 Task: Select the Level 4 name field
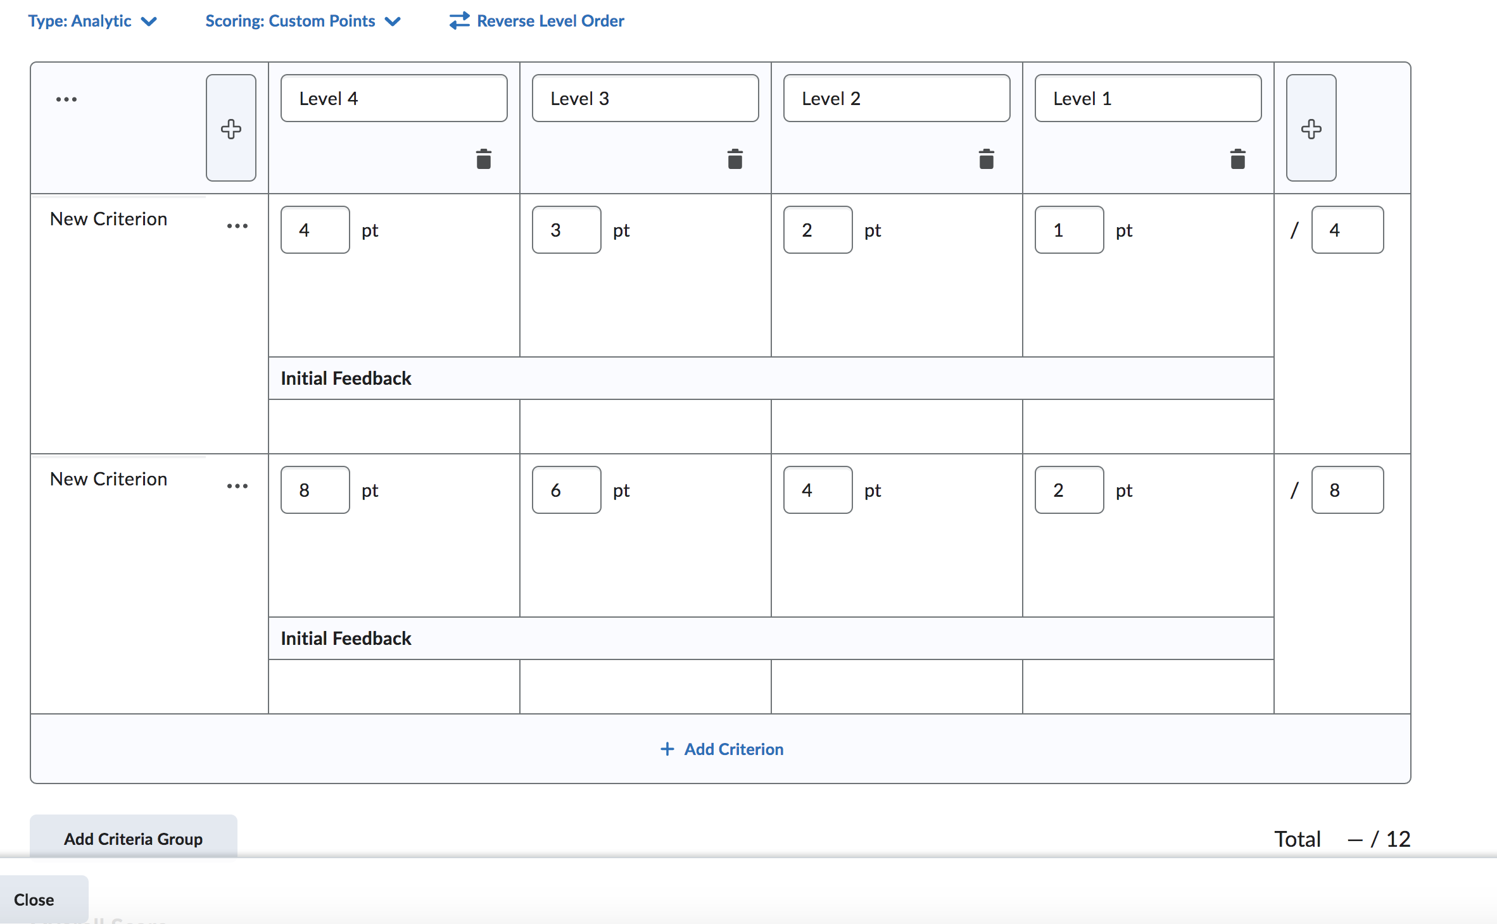[x=393, y=98]
